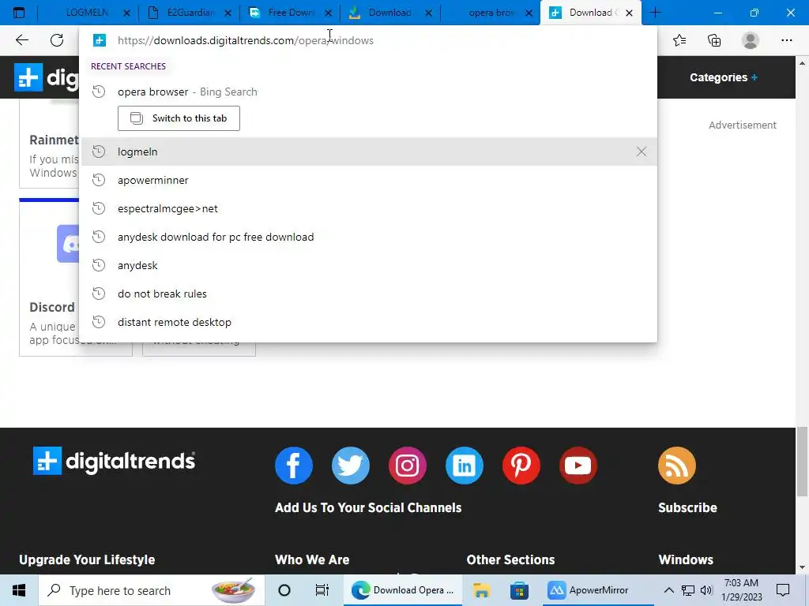809x606 pixels.
Task: Click the Who We Are footer heading
Action: (312, 559)
